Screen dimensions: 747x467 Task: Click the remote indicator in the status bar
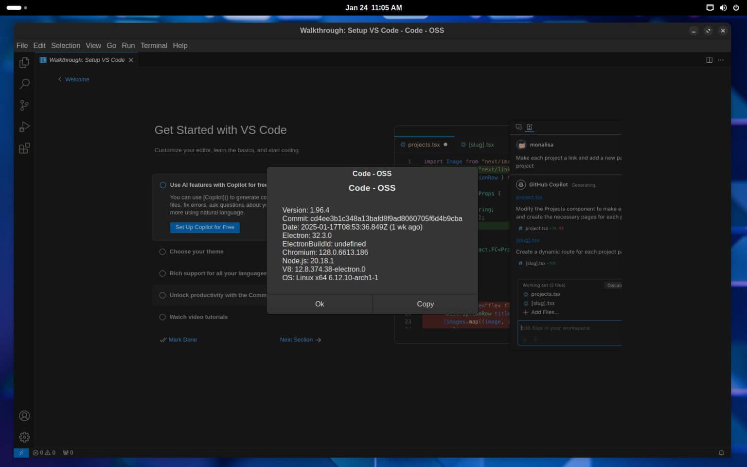[21, 452]
